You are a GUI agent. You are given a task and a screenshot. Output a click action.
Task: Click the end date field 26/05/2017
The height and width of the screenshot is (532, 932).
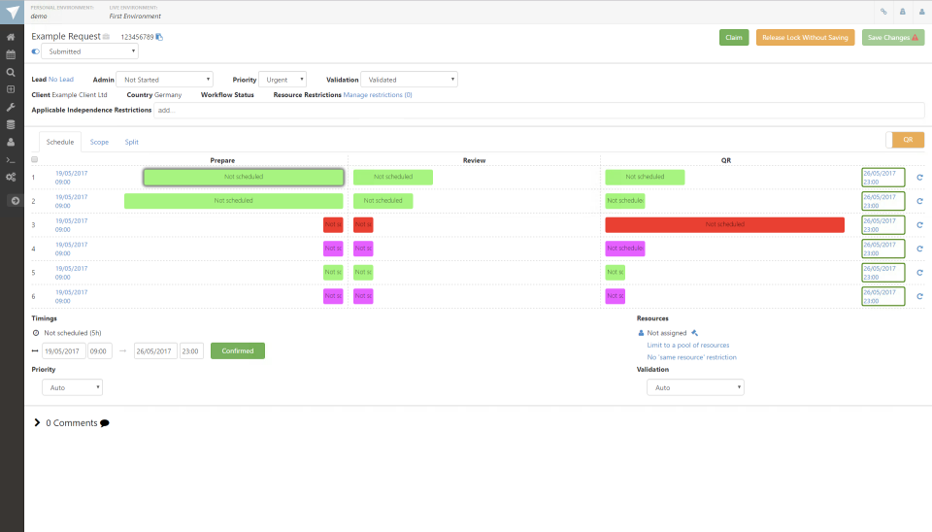coord(155,350)
